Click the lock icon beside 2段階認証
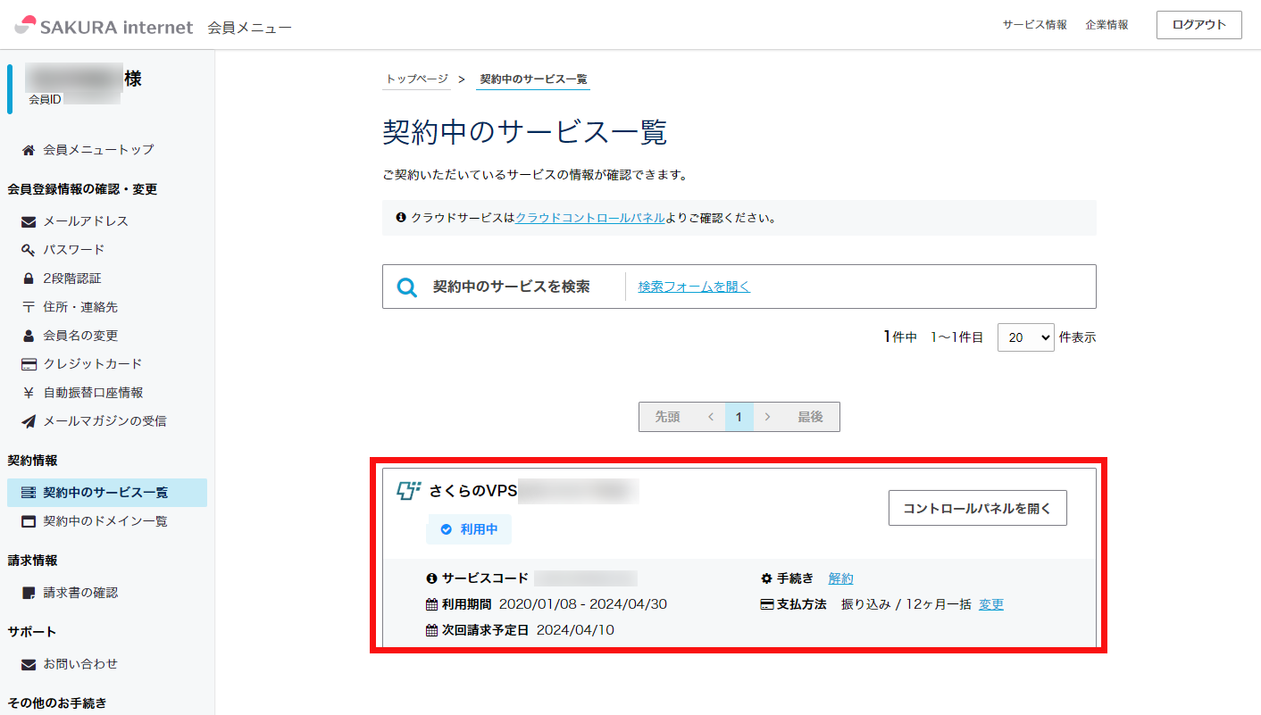1261x715 pixels. [x=29, y=279]
